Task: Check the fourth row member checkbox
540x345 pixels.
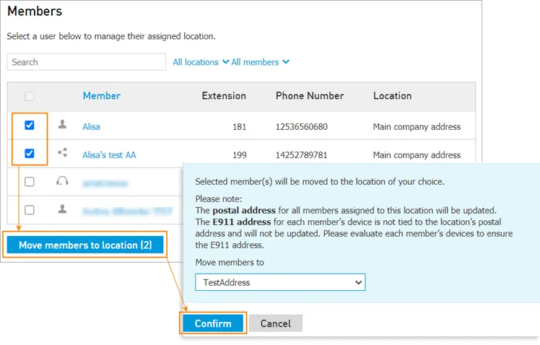Action: 30,210
